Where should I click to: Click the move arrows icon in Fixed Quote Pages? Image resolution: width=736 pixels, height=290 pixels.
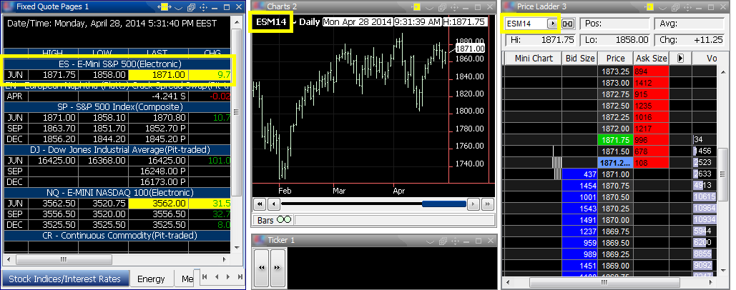[204, 7]
